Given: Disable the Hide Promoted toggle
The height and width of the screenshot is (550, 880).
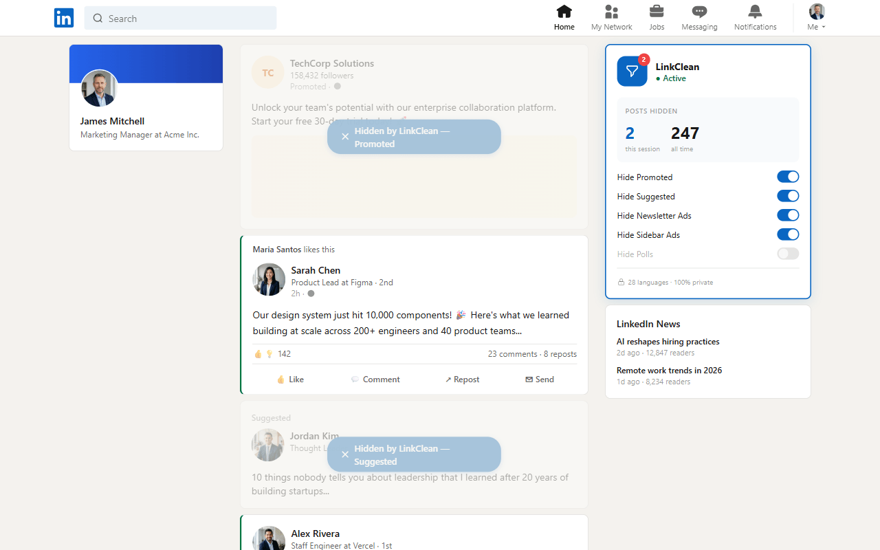Looking at the screenshot, I should click(788, 177).
